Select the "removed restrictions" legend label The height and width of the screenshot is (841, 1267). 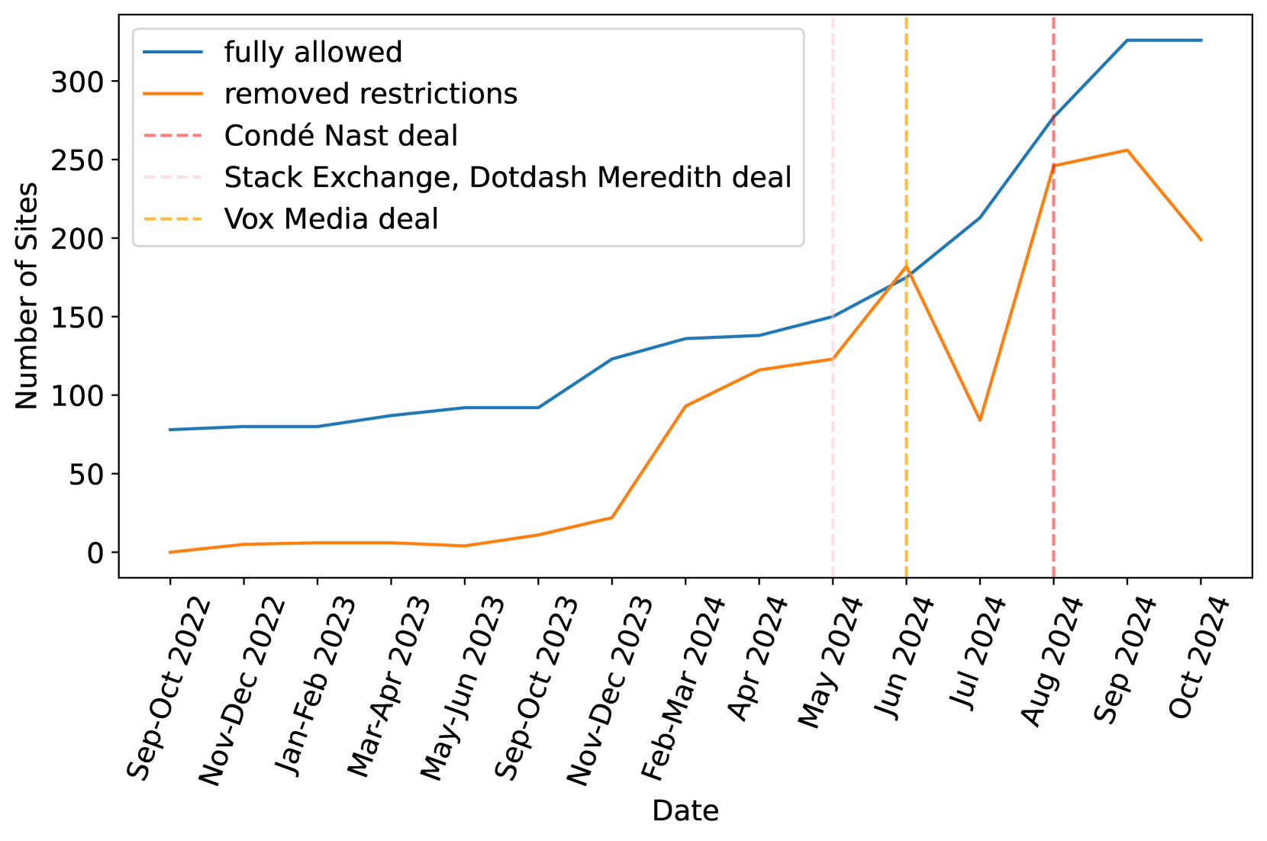pos(370,94)
